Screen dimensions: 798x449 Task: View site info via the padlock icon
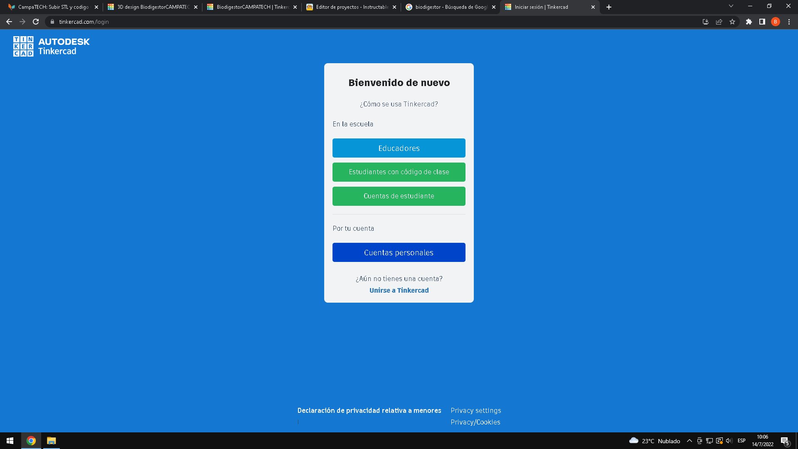pos(52,22)
